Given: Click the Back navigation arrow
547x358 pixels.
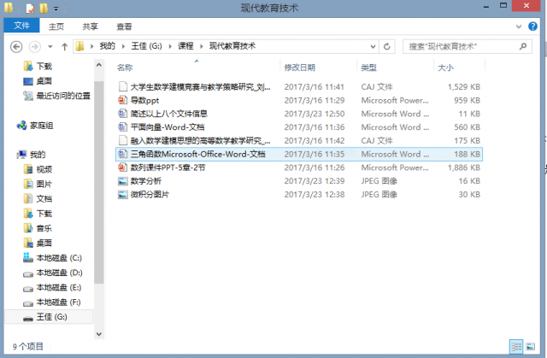Looking at the screenshot, I should pos(15,45).
